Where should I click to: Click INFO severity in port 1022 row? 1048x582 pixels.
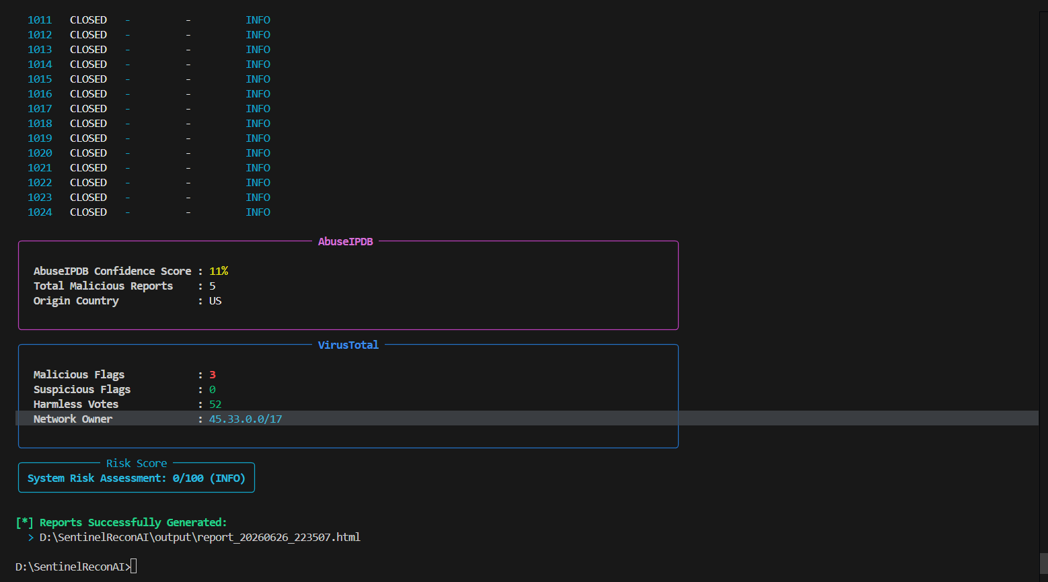tap(258, 183)
